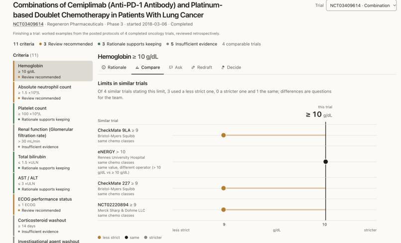
Task: Click the Redraft tab pencil icon
Action: pos(193,67)
